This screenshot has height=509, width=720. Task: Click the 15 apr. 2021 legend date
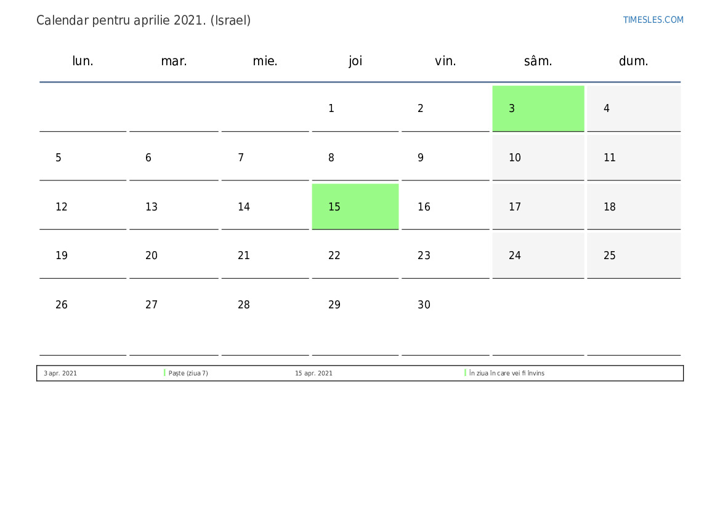coord(313,373)
